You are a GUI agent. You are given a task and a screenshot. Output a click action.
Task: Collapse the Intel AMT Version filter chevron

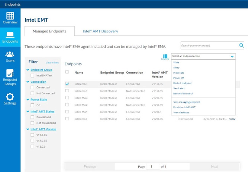click(28, 129)
